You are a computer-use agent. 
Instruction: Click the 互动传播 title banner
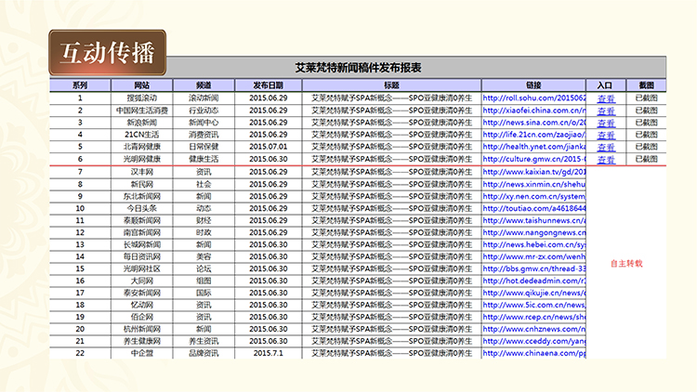(107, 52)
